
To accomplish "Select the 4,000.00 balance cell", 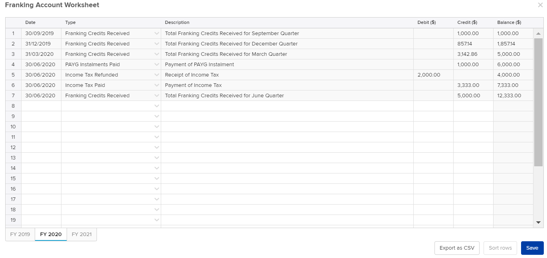I will (x=513, y=75).
